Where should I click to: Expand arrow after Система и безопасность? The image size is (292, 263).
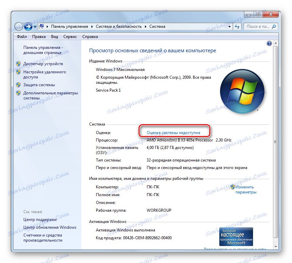click(145, 26)
